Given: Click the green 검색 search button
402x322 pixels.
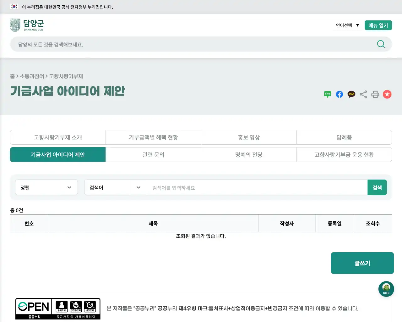Looking at the screenshot, I should point(377,187).
